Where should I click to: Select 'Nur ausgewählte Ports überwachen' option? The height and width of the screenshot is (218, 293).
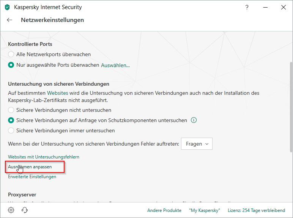tap(11, 65)
